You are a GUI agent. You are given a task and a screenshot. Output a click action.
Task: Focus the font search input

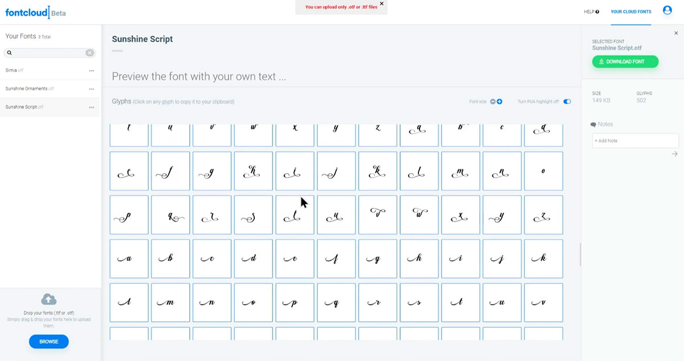pyautogui.click(x=50, y=52)
